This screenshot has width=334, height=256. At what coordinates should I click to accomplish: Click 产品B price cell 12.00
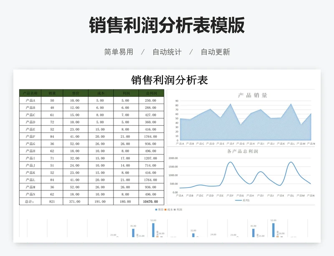click(x=76, y=108)
